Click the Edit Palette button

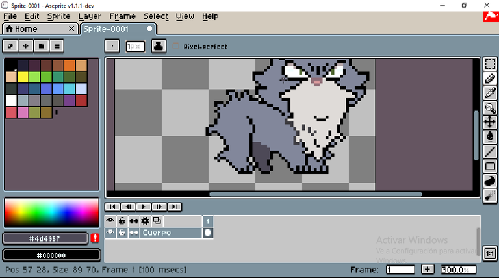(10, 46)
